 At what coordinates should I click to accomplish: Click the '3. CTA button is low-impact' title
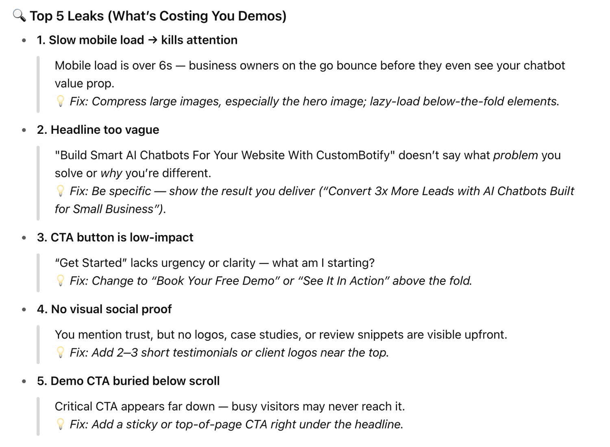click(x=115, y=237)
